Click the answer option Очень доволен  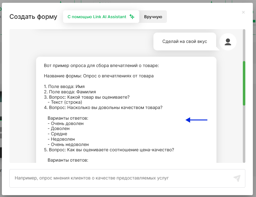click(66, 123)
